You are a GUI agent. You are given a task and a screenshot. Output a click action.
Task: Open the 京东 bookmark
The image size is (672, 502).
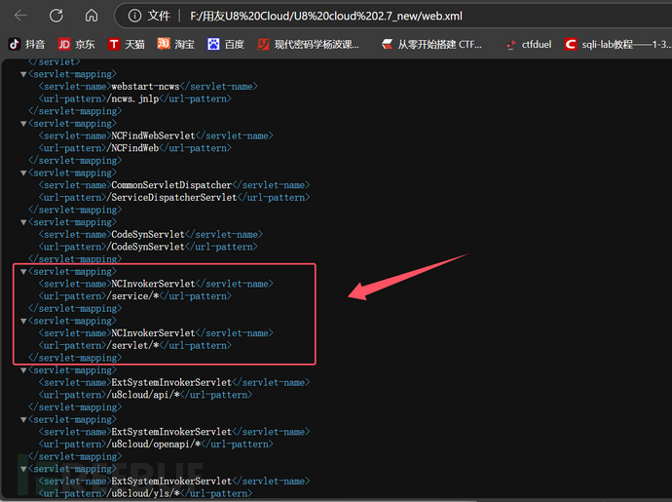pyautogui.click(x=76, y=44)
